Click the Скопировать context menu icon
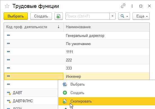The image size is (155, 109). (65, 101)
